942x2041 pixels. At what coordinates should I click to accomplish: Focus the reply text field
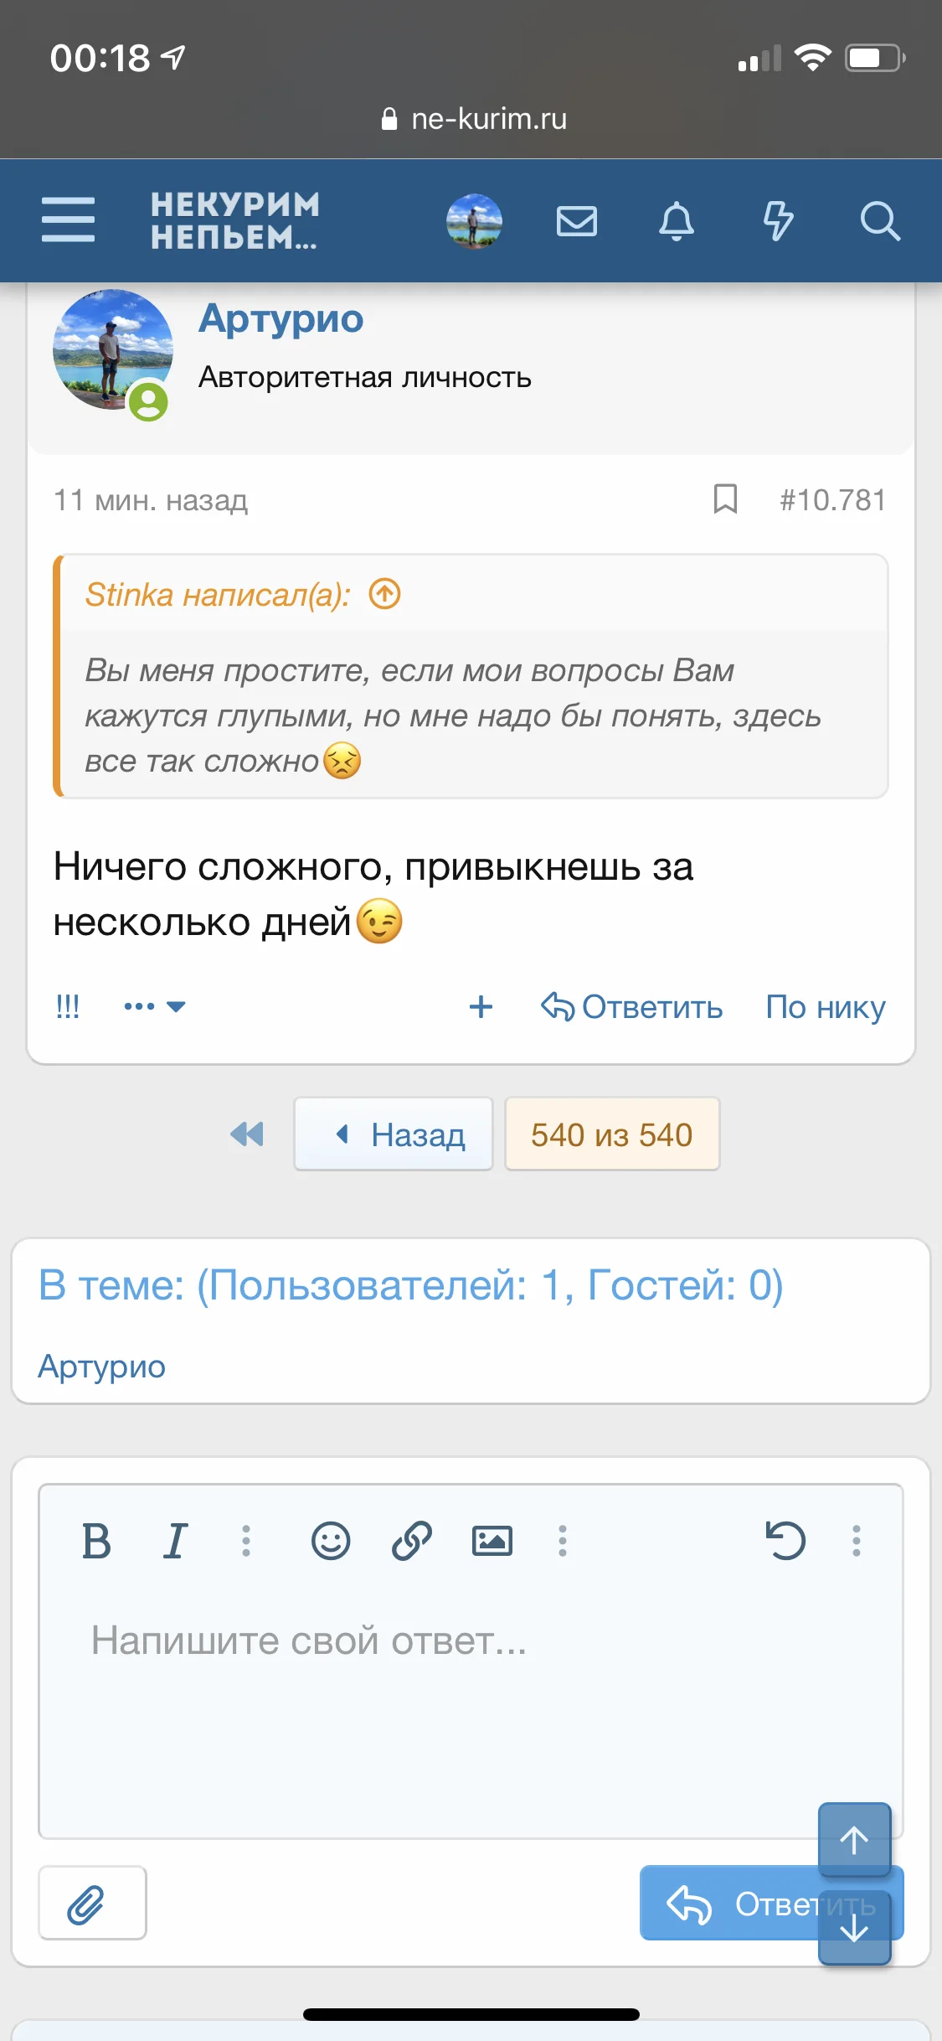469,1709
